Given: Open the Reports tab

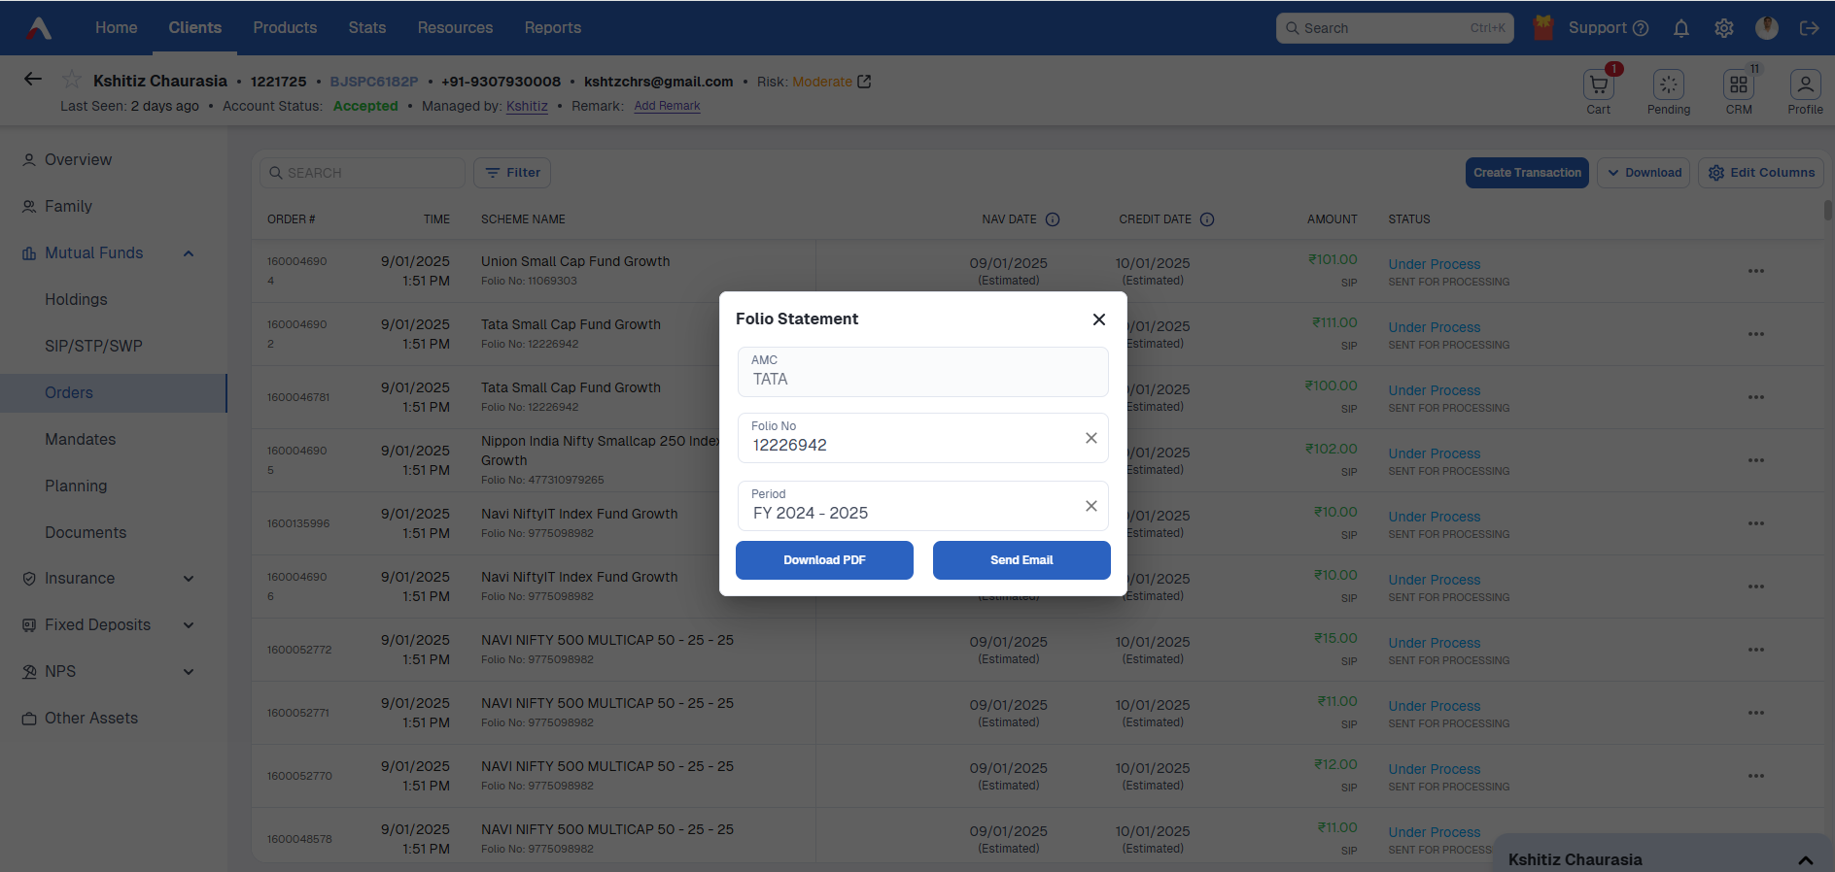Looking at the screenshot, I should coord(553,28).
